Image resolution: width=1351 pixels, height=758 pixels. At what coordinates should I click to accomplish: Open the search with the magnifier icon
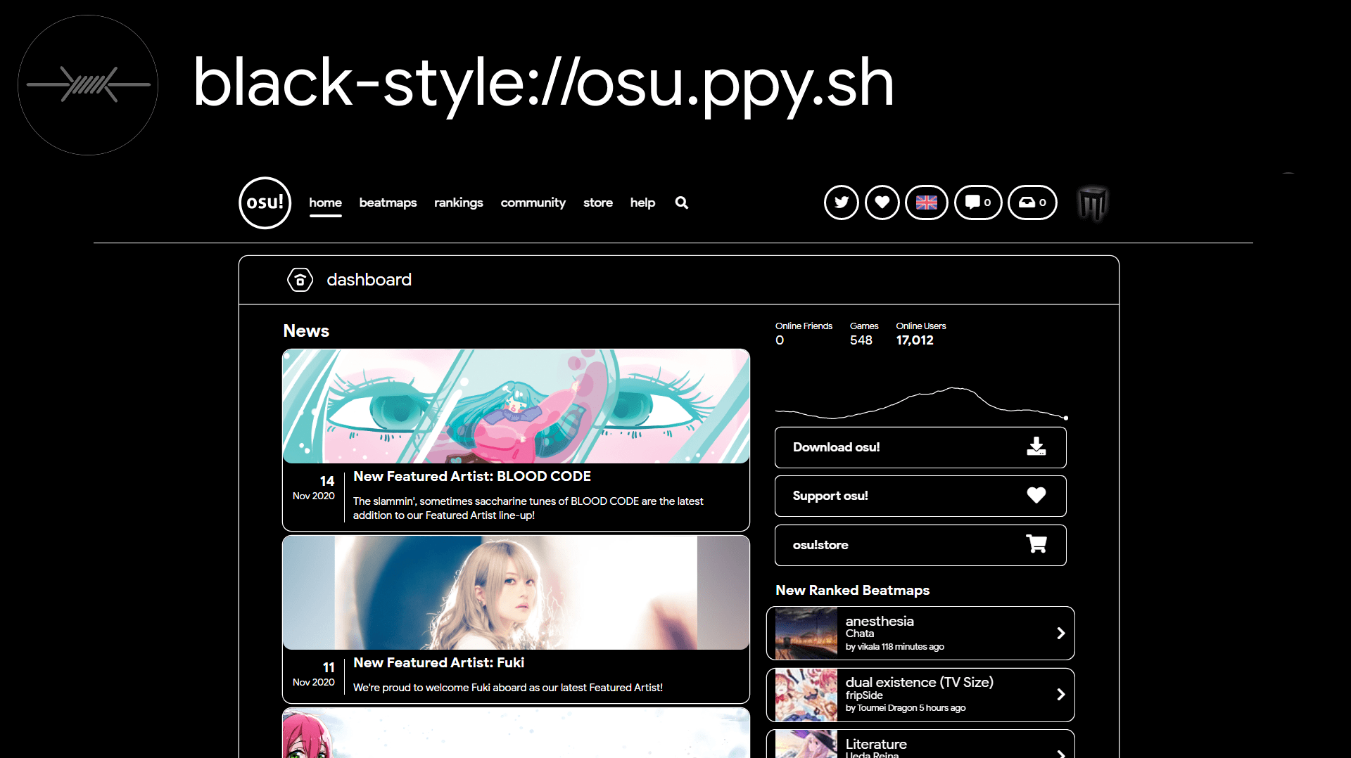click(680, 203)
